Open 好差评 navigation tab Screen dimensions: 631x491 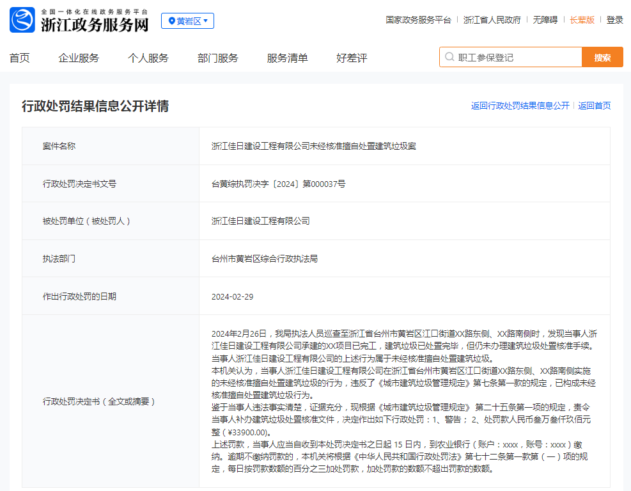pos(352,58)
